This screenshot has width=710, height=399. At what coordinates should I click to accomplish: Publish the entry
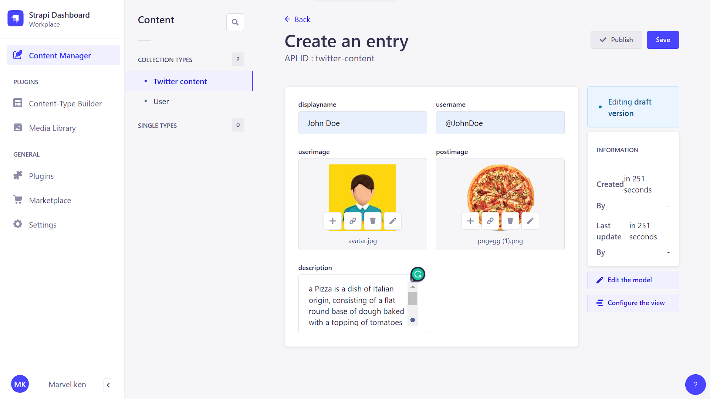click(x=616, y=40)
